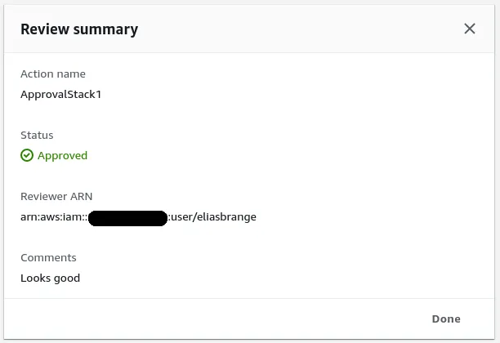Click the Comments field label
This screenshot has height=343, width=500.
coord(48,257)
